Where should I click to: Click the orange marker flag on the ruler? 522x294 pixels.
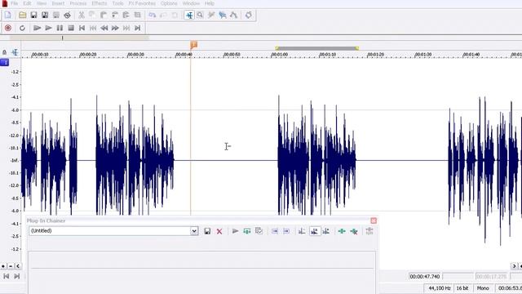click(x=194, y=45)
